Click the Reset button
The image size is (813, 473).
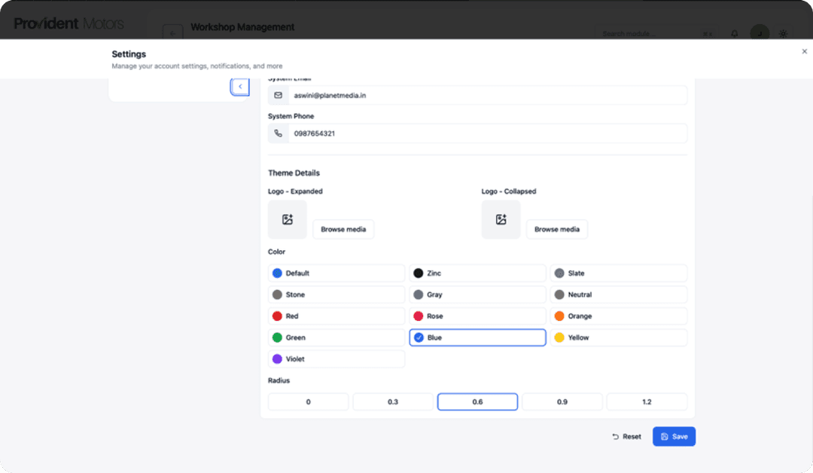pos(626,437)
